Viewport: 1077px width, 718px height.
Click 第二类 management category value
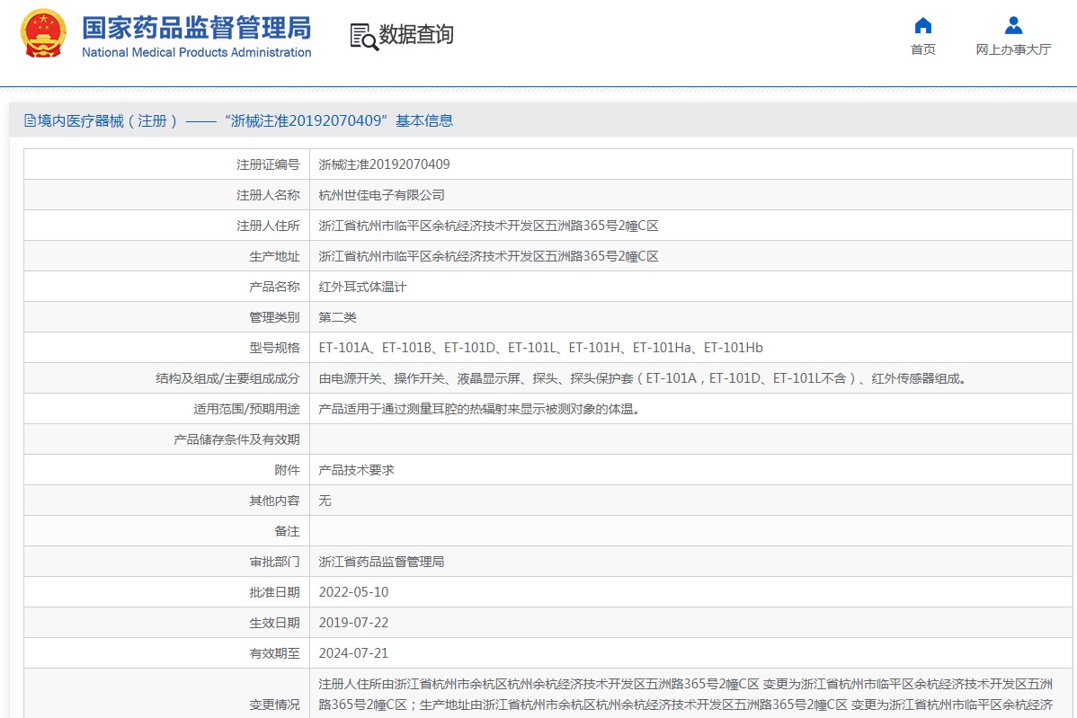pyautogui.click(x=337, y=317)
